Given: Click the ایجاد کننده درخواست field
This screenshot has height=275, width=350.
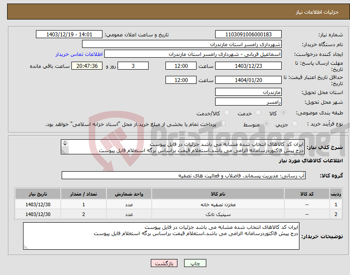Looking at the screenshot, I should (193, 54).
